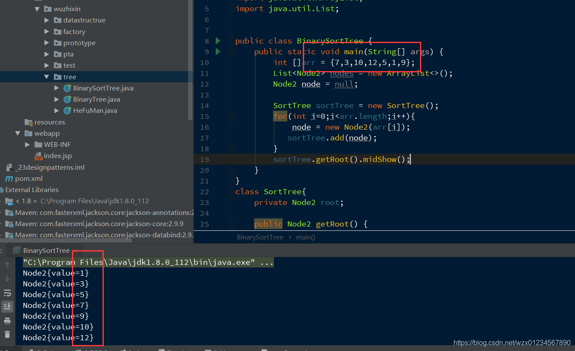The height and width of the screenshot is (351, 575).
Task: Expand the factory package
Action: (x=47, y=31)
